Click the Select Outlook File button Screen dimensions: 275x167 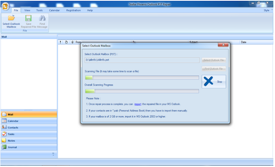click(214, 60)
